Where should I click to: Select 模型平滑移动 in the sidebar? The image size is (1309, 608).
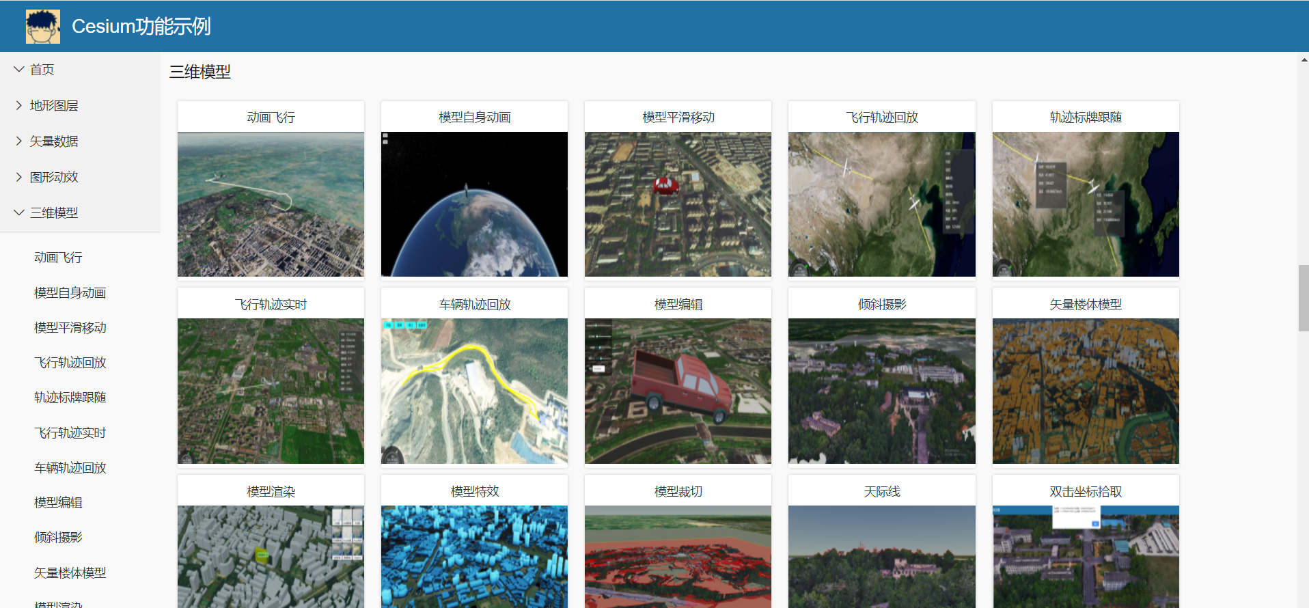(x=70, y=328)
